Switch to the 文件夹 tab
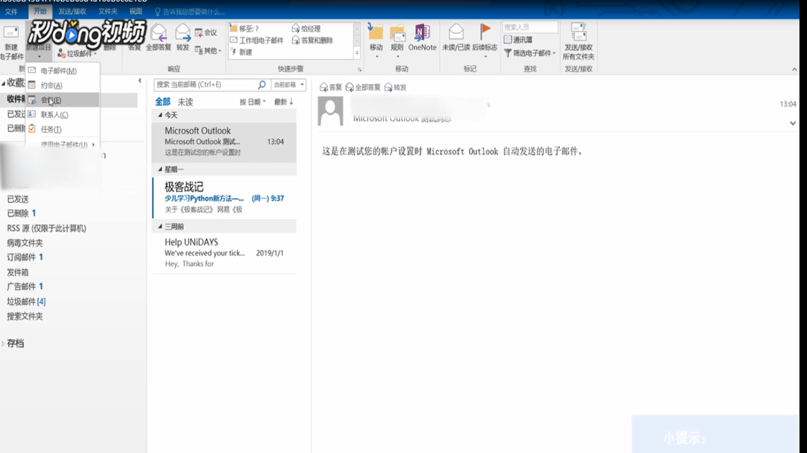The image size is (807, 453). (x=108, y=11)
